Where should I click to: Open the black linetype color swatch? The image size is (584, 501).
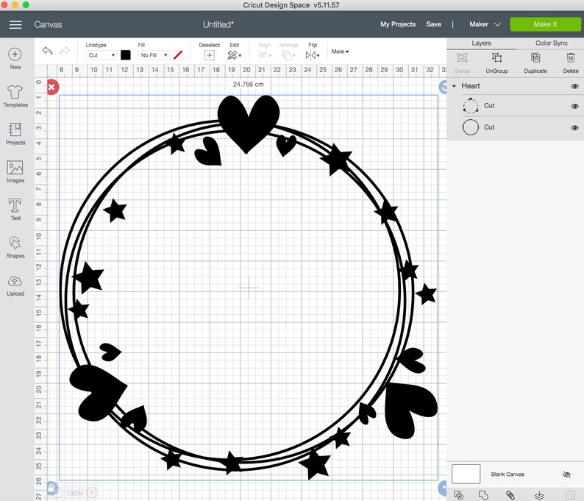click(126, 55)
